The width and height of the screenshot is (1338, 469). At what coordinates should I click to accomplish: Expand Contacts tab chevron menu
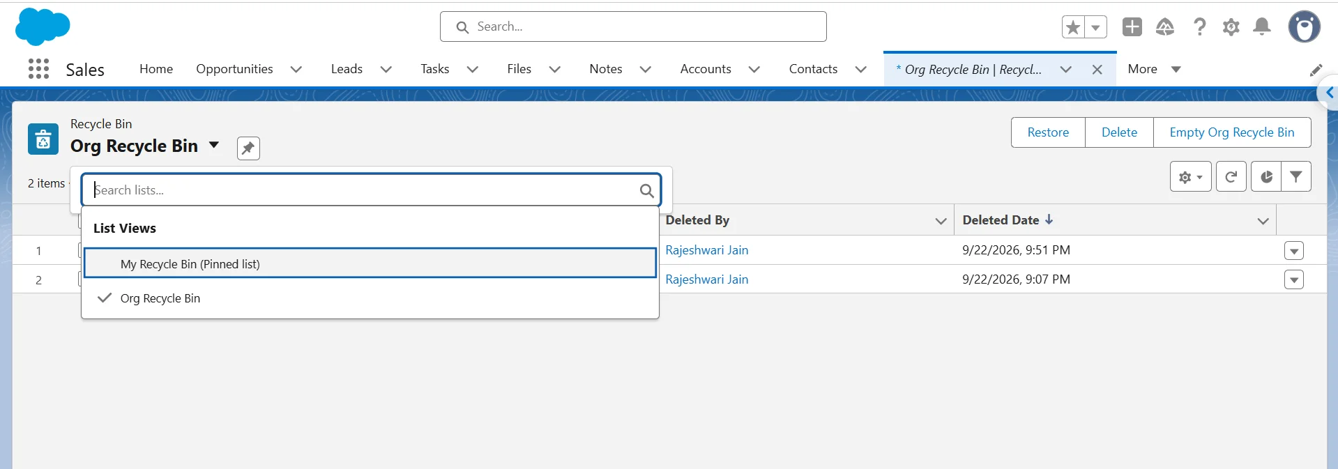click(860, 69)
